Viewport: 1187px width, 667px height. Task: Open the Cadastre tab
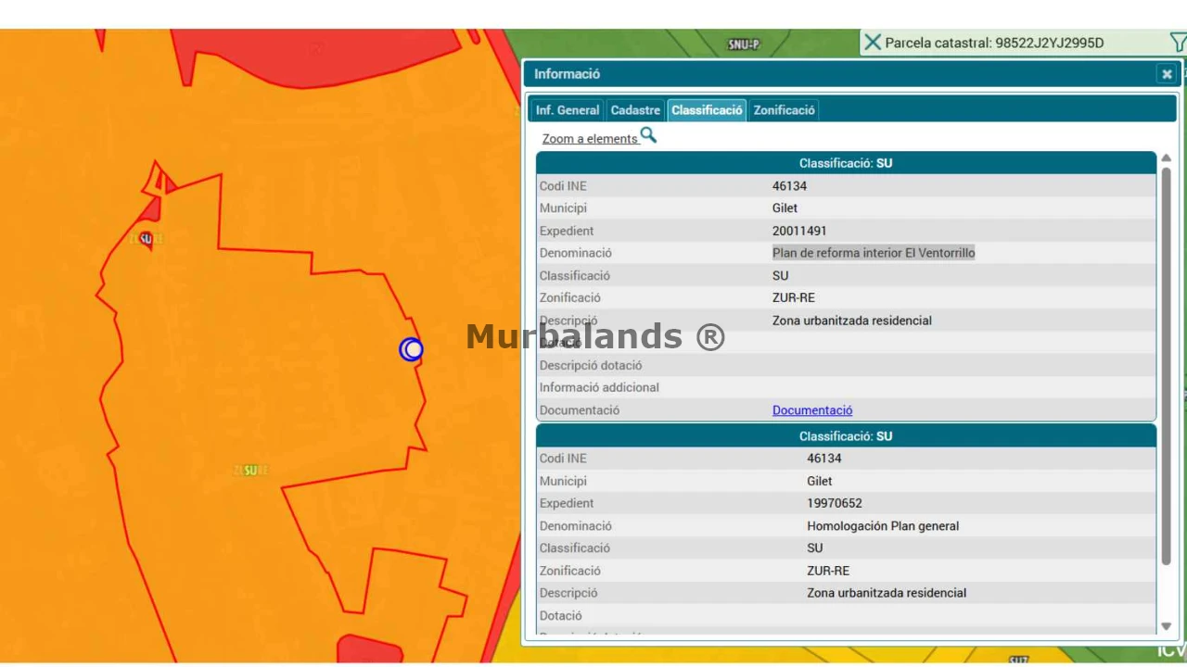pos(635,110)
